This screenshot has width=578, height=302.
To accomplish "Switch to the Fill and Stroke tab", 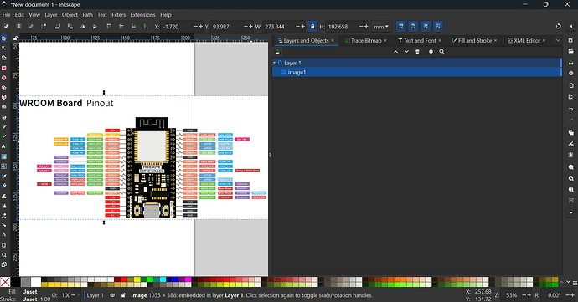I will 475,40.
